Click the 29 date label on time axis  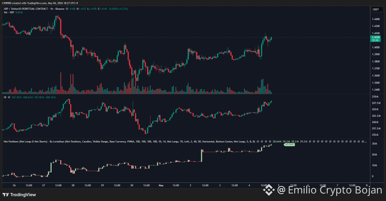tap(102, 186)
